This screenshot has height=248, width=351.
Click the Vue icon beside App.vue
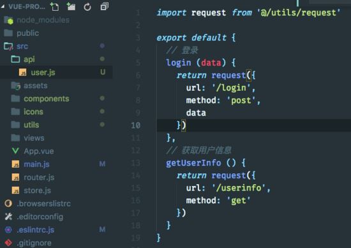[x=15, y=151]
